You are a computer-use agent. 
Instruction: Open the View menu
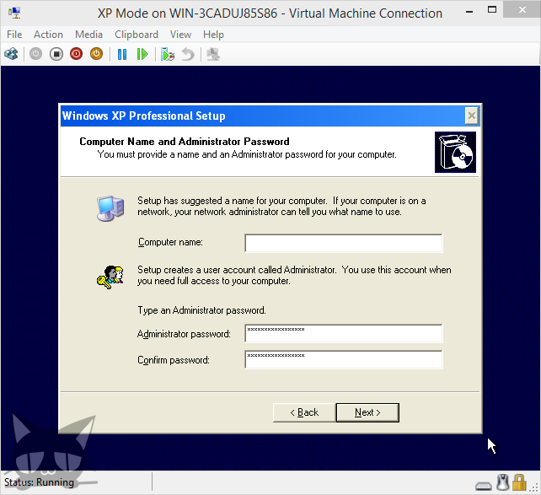tap(180, 35)
